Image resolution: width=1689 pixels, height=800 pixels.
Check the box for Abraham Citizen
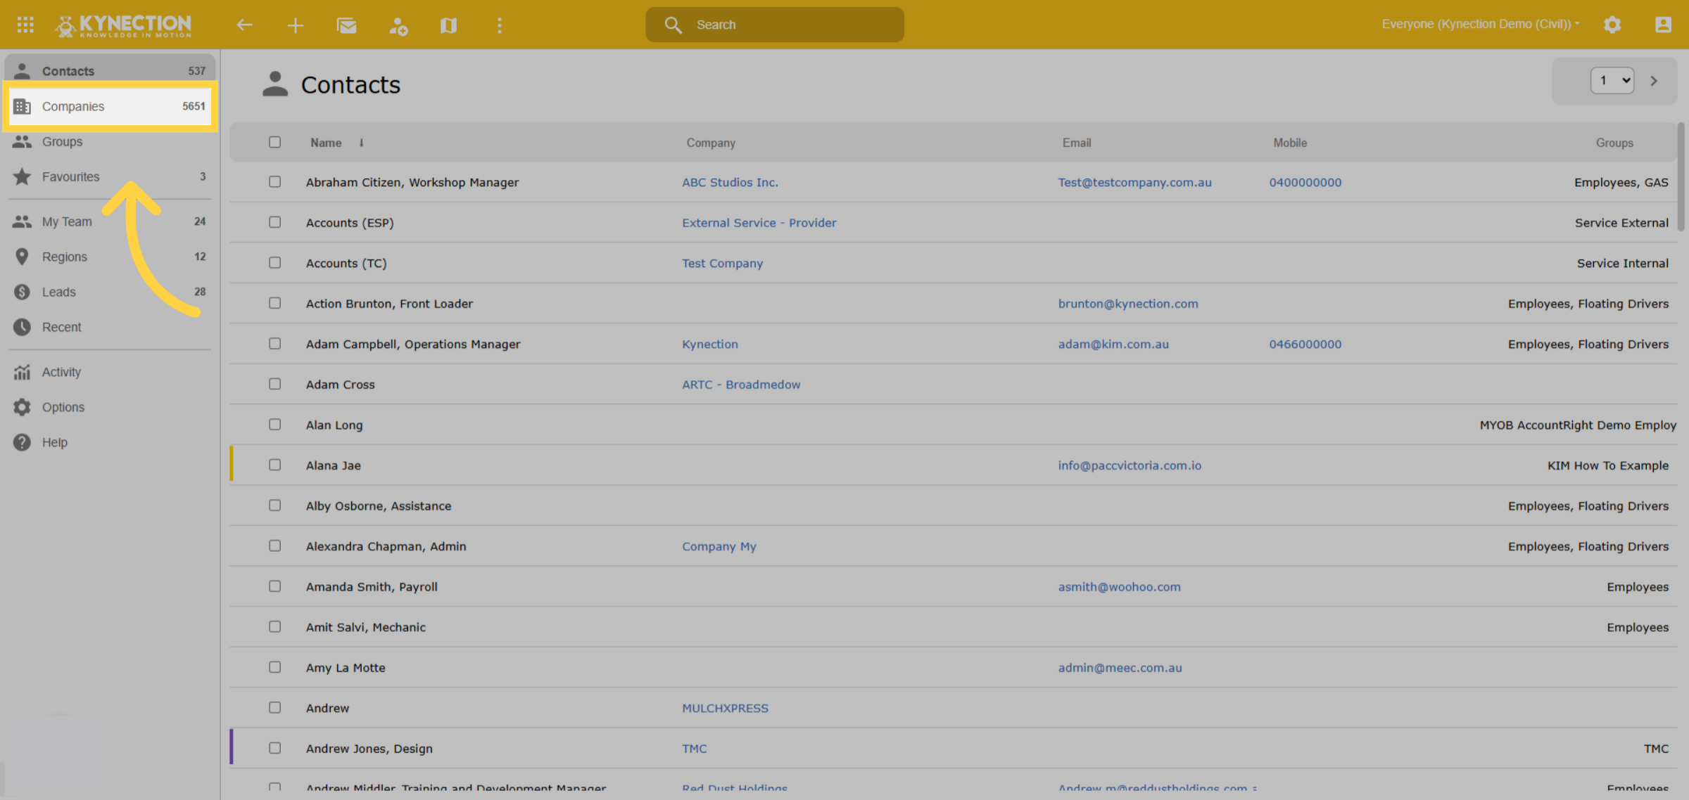click(274, 181)
